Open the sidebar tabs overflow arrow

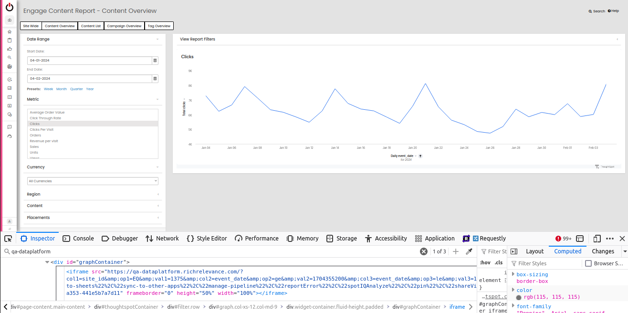click(625, 251)
